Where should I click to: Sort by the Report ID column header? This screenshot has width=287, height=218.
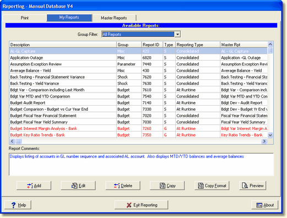152,45
